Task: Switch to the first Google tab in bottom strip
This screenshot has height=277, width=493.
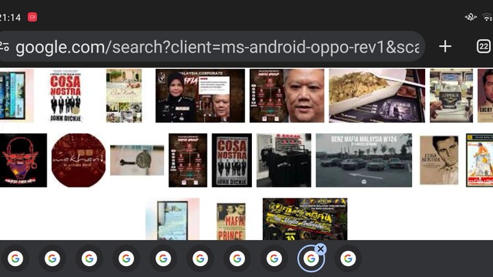Action: click(15, 259)
